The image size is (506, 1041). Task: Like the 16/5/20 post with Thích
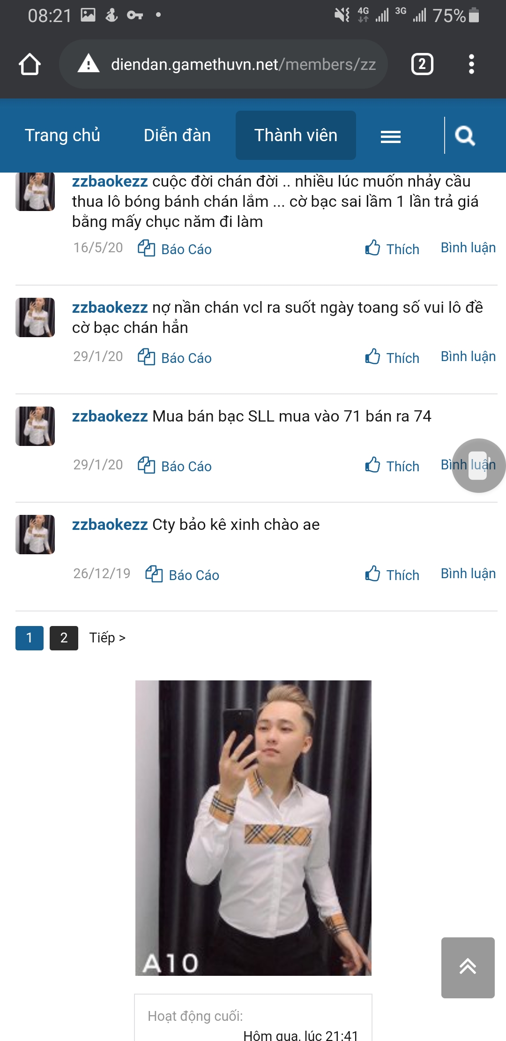pos(392,248)
